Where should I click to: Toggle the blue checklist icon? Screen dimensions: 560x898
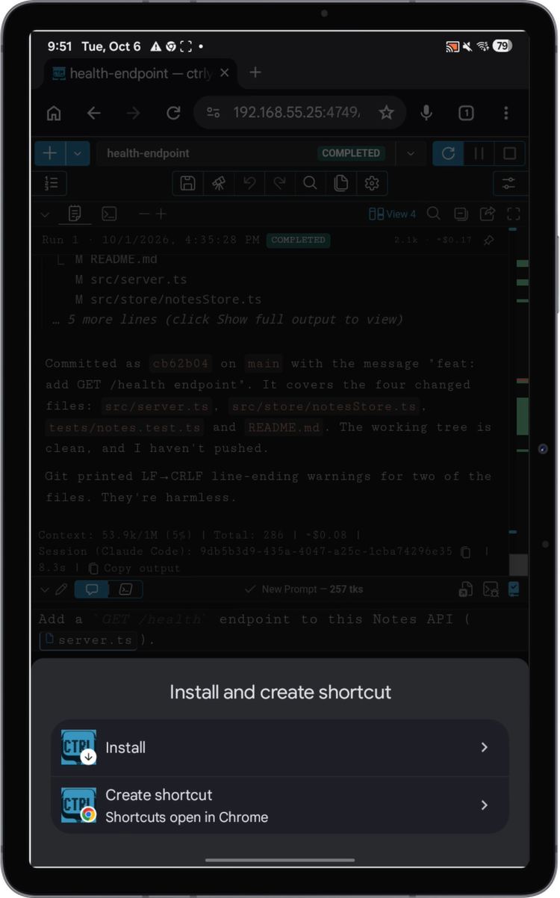pyautogui.click(x=514, y=589)
